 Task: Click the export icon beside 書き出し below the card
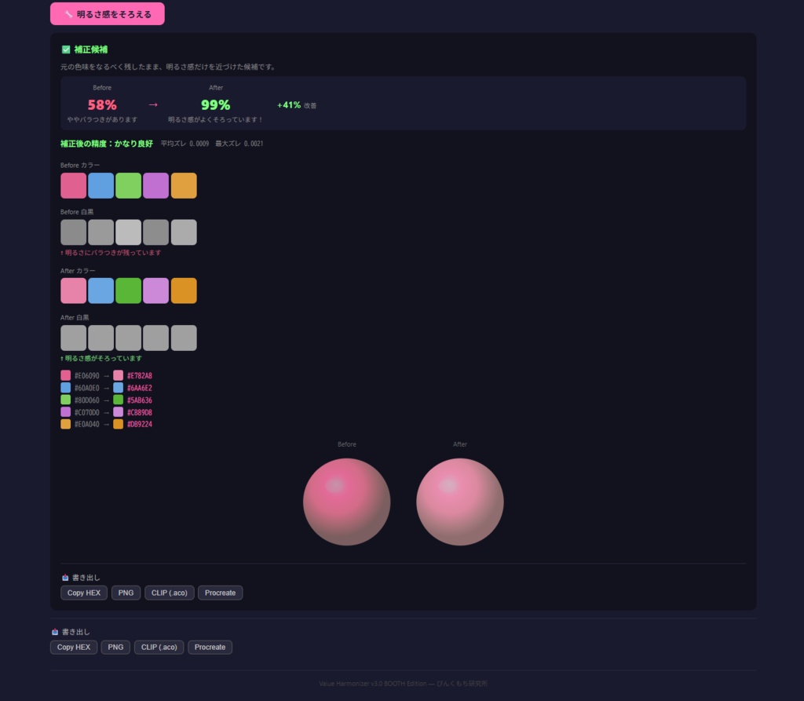coord(55,632)
